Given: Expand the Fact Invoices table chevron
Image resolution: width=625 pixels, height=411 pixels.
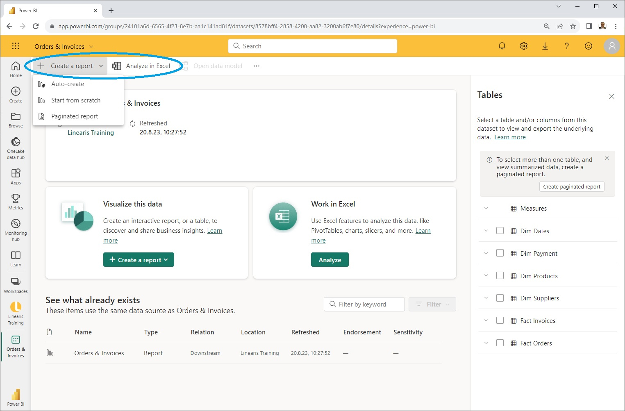Looking at the screenshot, I should pyautogui.click(x=486, y=320).
